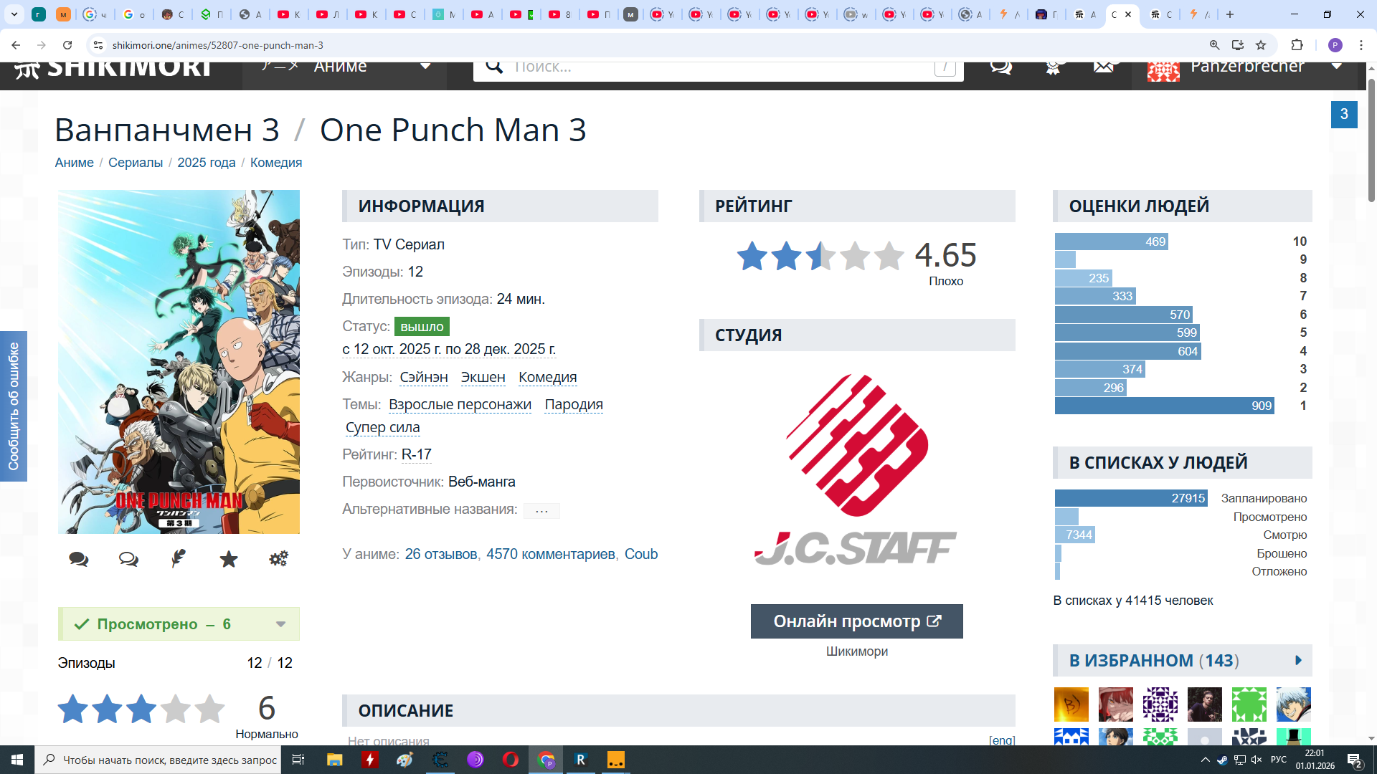Select the Сэйнэн genre tag
This screenshot has height=774, width=1377.
423,377
